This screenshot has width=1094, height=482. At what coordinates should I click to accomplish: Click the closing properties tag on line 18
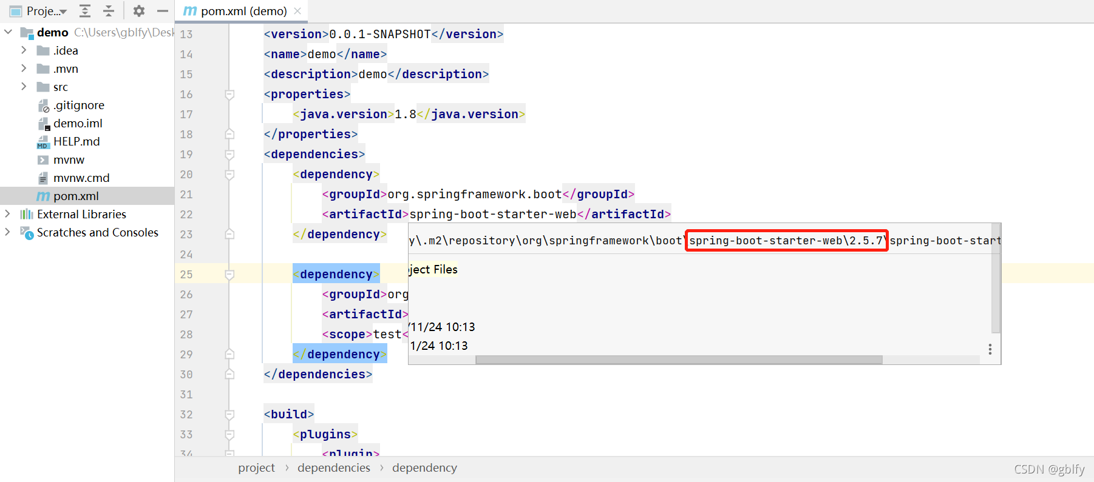[310, 134]
